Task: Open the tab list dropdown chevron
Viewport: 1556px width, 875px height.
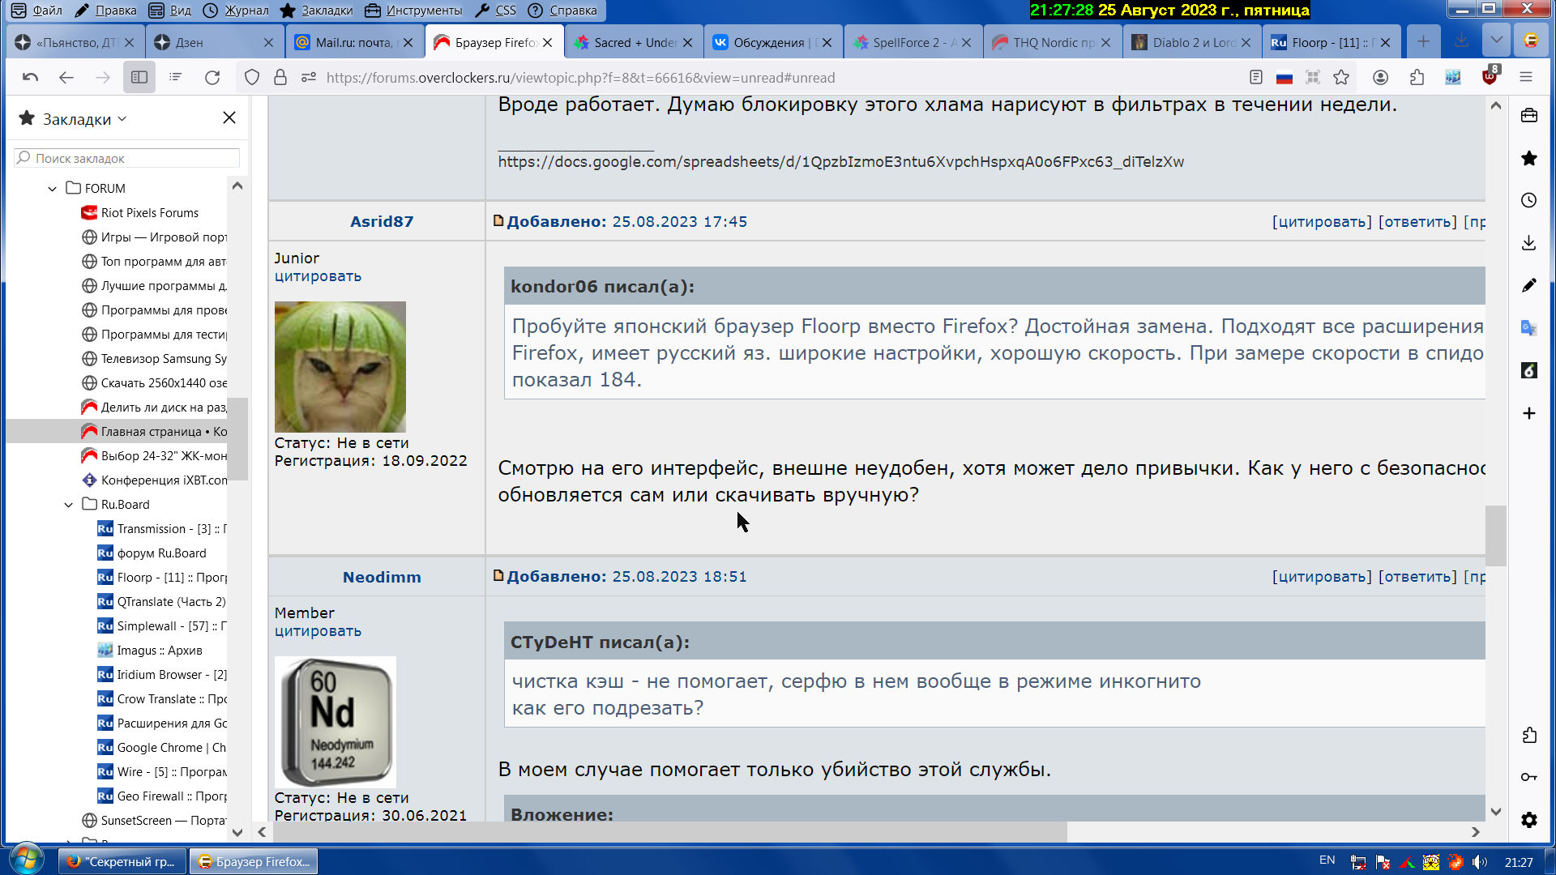Action: coord(1496,41)
